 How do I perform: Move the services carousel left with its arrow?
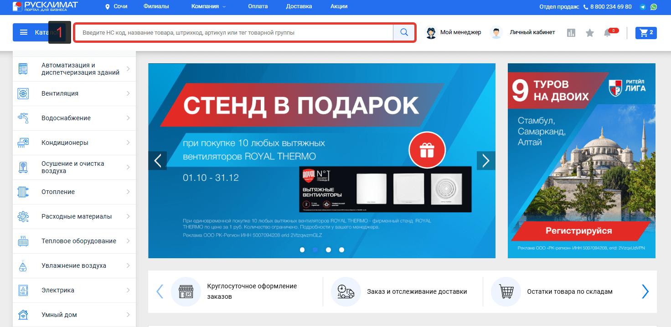point(160,291)
